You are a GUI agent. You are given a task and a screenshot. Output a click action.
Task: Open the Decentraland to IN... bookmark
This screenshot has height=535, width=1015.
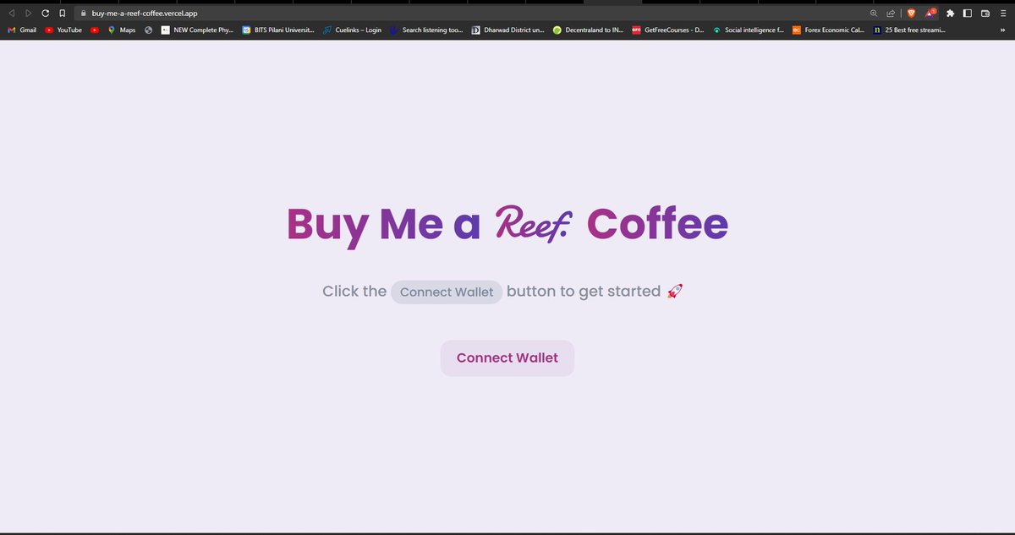589,30
